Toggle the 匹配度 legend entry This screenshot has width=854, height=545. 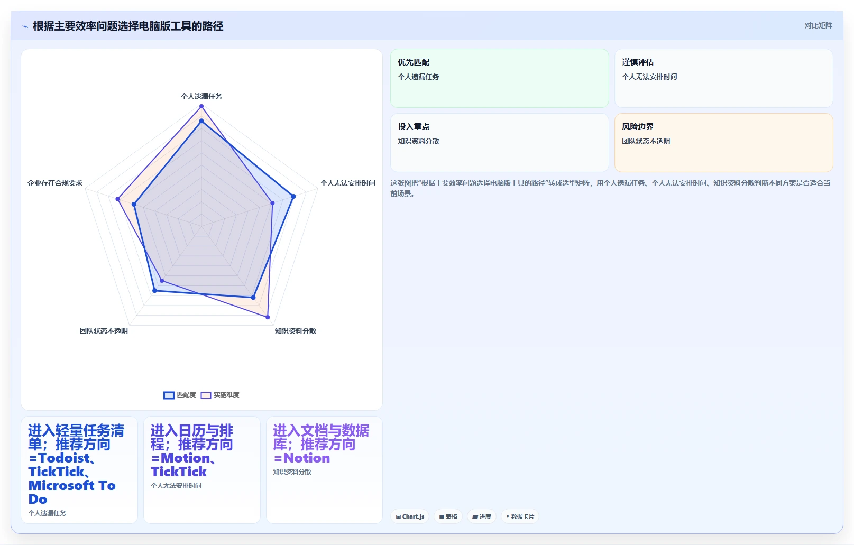[180, 395]
